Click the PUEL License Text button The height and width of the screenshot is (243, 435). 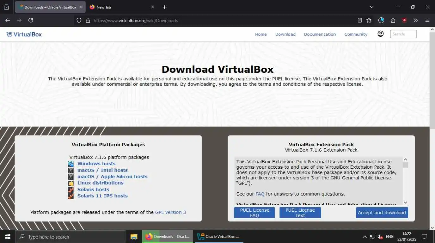pos(300,213)
